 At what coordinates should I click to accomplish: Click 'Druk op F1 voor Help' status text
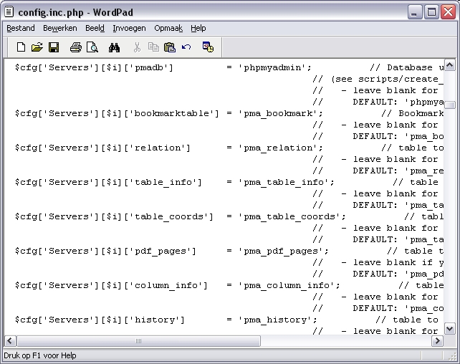point(40,355)
